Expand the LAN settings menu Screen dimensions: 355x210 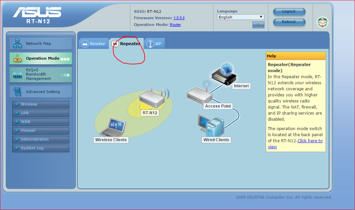point(41,113)
